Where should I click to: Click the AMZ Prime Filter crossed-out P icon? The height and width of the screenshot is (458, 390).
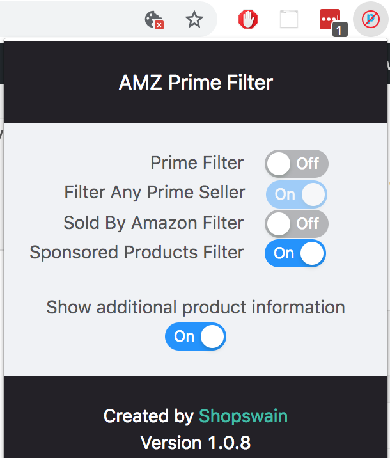(371, 20)
